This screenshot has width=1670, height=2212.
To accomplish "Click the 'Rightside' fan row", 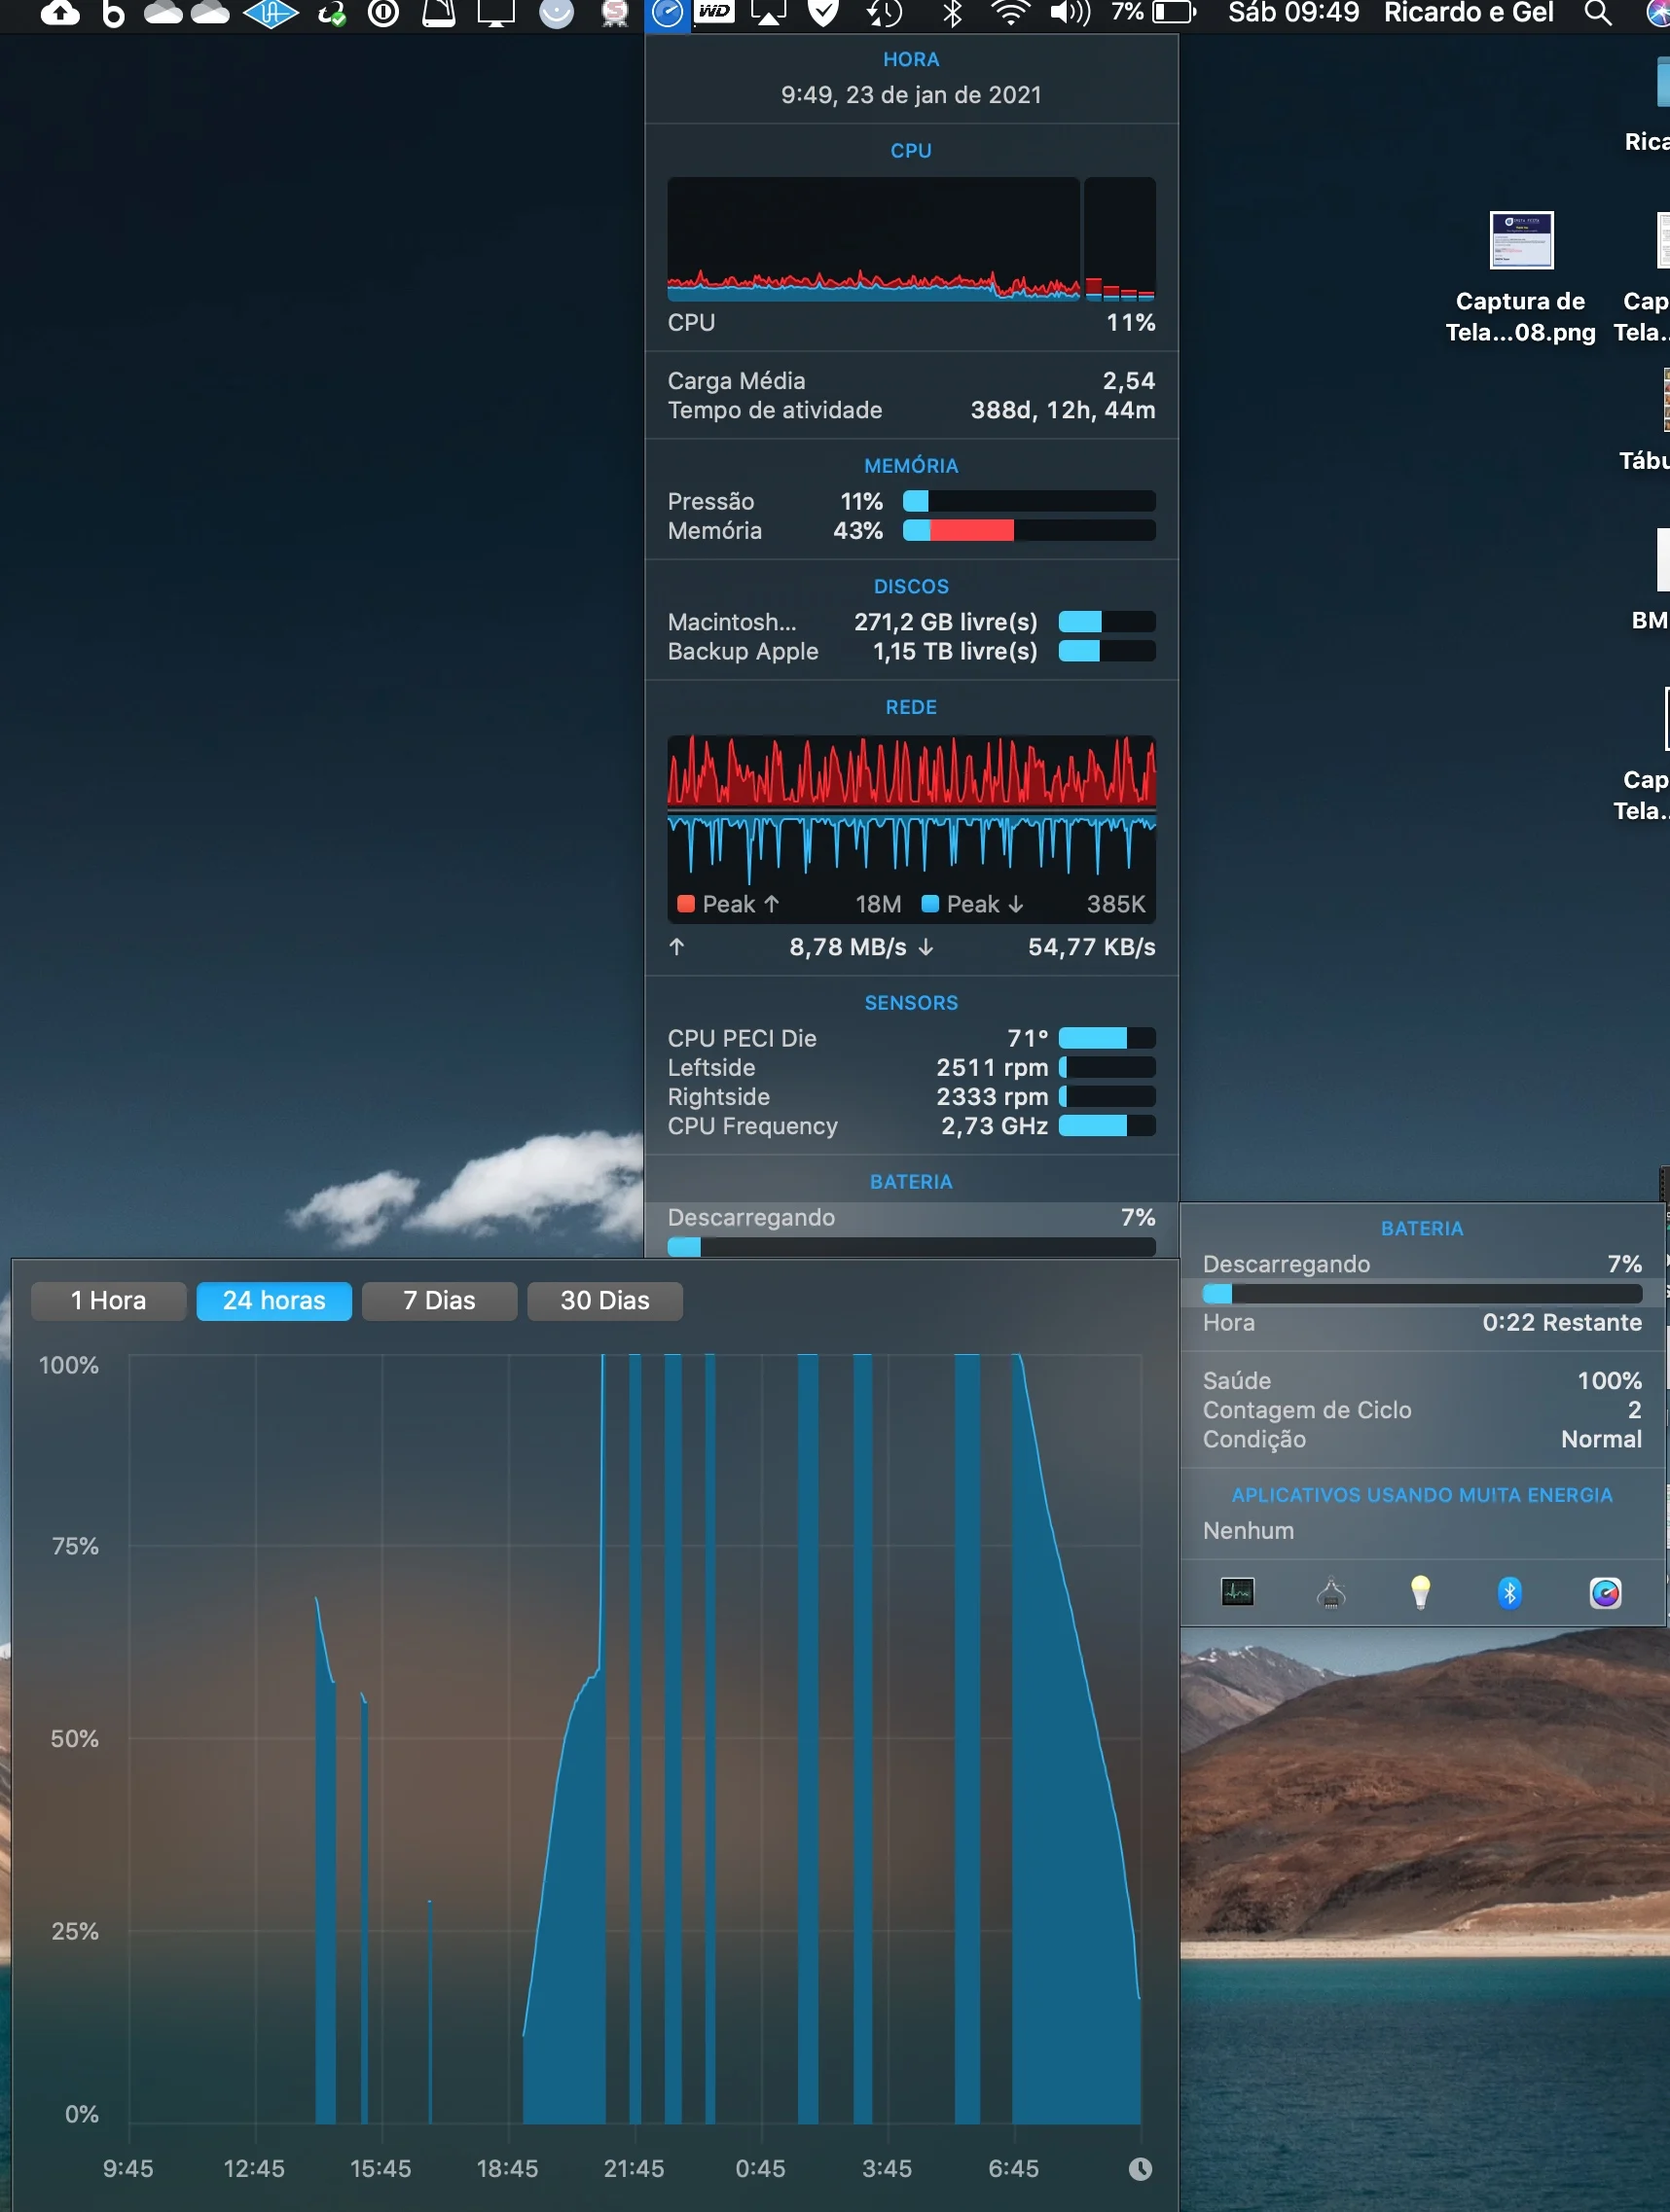I will [911, 1096].
